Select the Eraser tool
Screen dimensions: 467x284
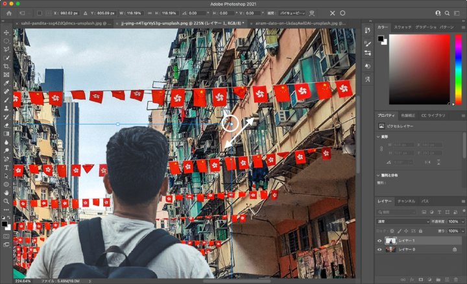pos(6,125)
